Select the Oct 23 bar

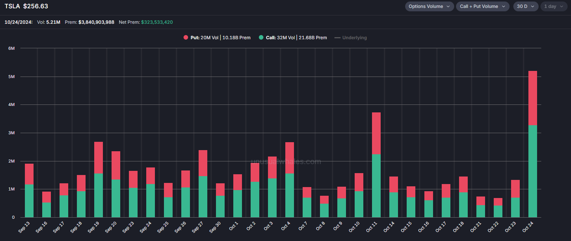[x=515, y=198]
